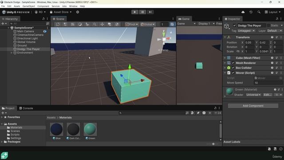
Task: Open the Window menu
Action: [x=73, y=6]
